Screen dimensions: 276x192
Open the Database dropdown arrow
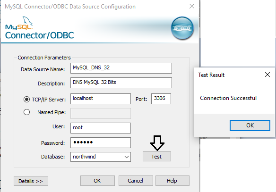126,157
